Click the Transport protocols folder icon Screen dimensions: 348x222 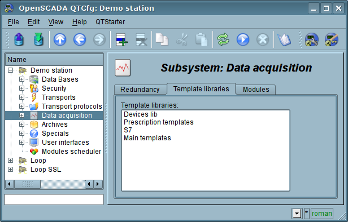coord(34,106)
